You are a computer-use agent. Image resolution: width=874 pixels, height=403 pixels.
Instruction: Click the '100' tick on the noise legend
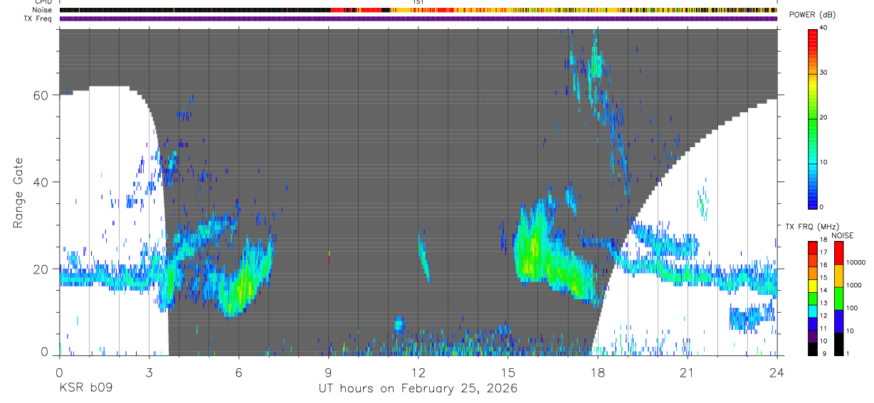point(853,308)
